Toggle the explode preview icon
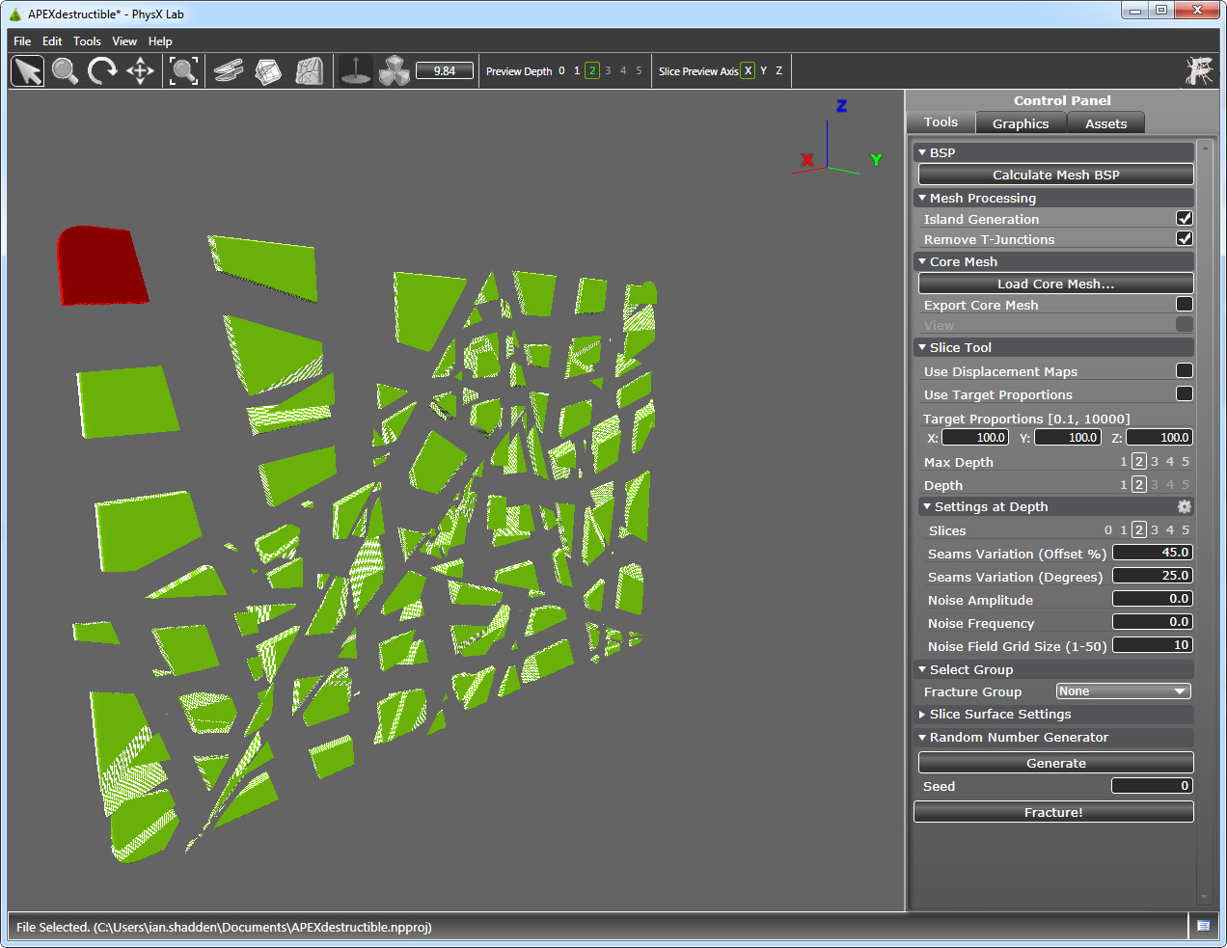The width and height of the screenshot is (1227, 948). [355, 69]
